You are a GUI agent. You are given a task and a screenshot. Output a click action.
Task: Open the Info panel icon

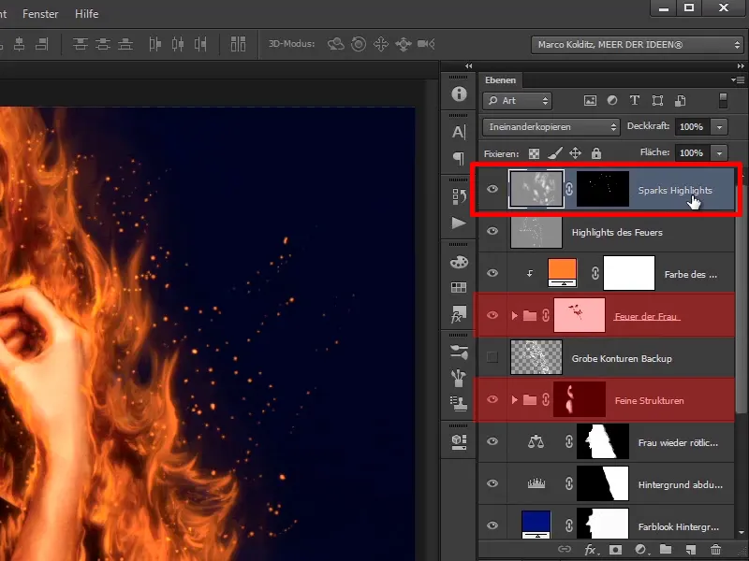click(x=459, y=94)
